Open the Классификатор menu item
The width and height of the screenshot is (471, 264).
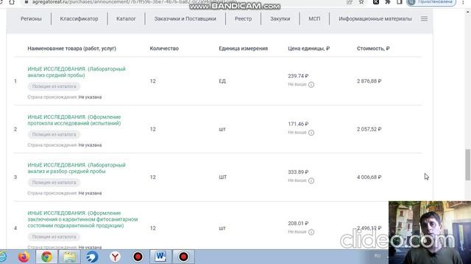tap(79, 18)
